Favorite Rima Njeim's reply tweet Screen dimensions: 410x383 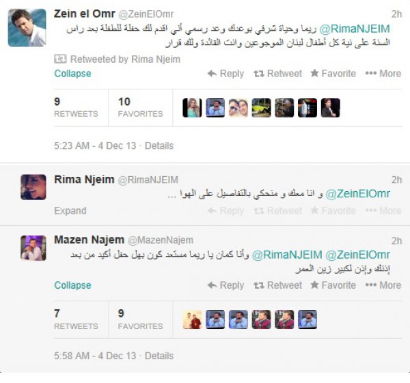click(333, 211)
